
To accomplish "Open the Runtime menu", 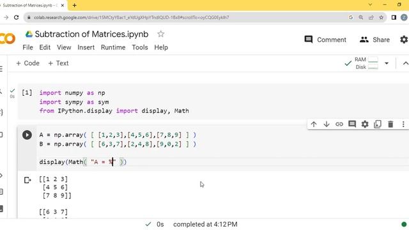I will [x=113, y=47].
